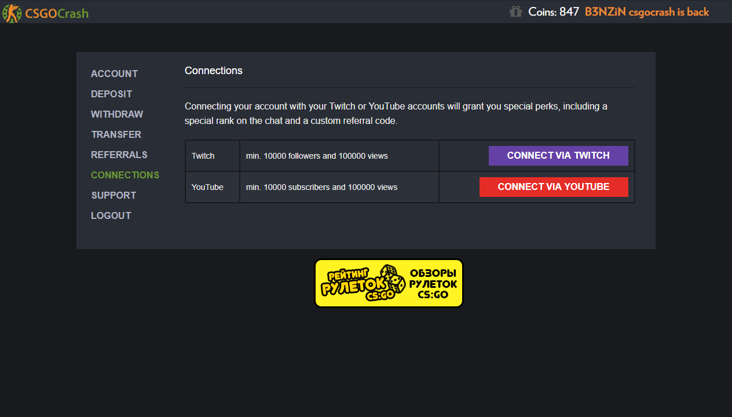This screenshot has height=417, width=732.
Task: Open the ACCOUNT section in the sidebar
Action: (114, 74)
